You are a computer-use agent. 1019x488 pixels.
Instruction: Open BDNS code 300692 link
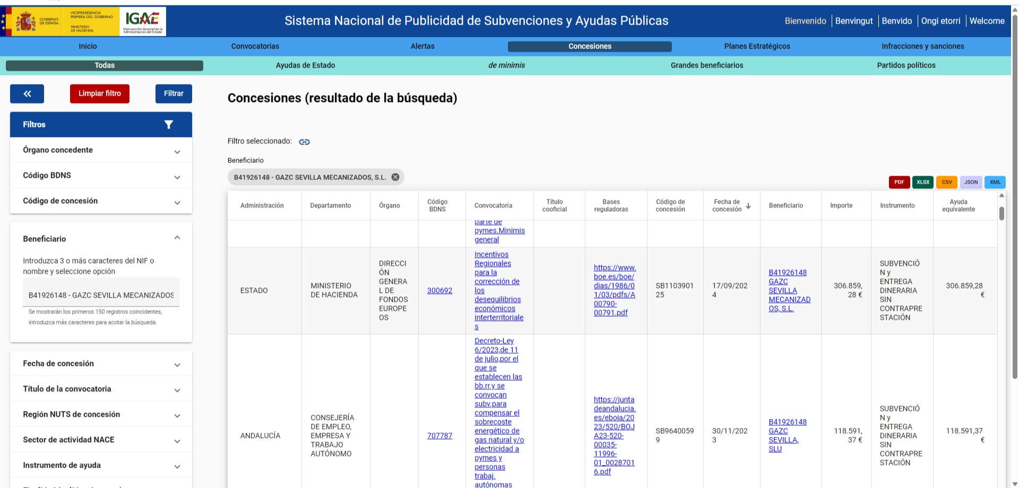tap(439, 290)
